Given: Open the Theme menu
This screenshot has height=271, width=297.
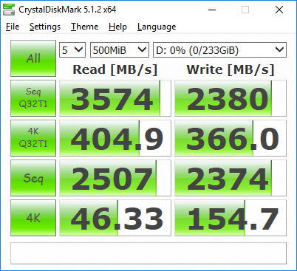Looking at the screenshot, I should coord(84,27).
